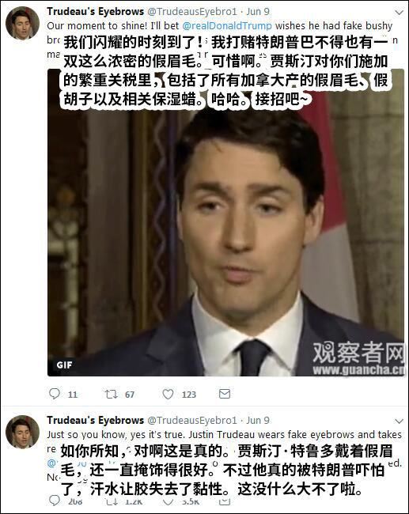This screenshot has height=514, width=409.
Task: Open the Jun 9 timestamp of second tweet
Action: point(258,420)
